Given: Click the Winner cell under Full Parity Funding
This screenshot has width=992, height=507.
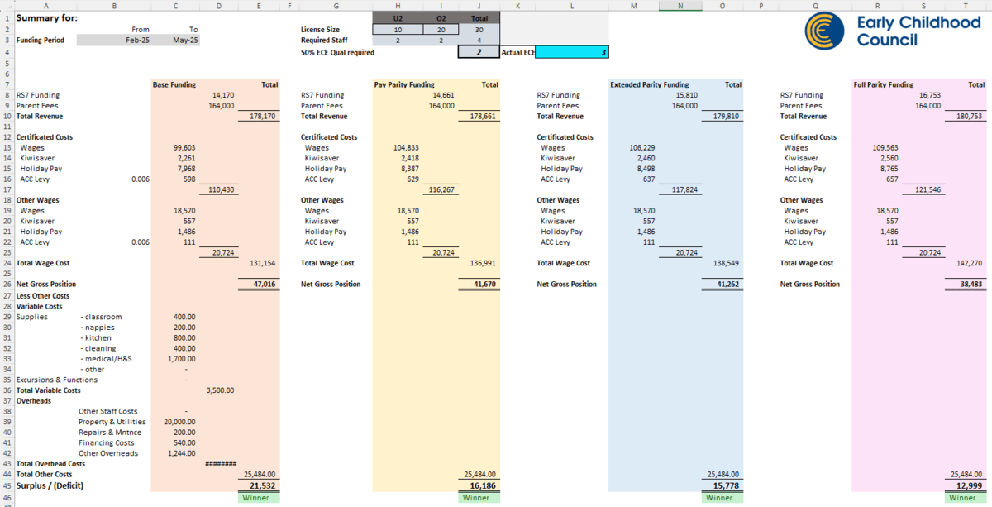Looking at the screenshot, I should click(966, 498).
